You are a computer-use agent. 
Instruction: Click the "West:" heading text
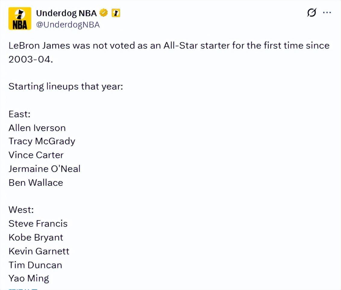[x=21, y=210]
